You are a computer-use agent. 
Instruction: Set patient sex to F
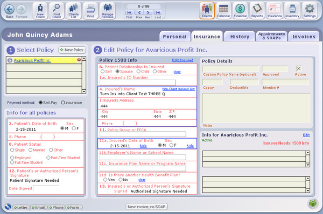pos(74,128)
